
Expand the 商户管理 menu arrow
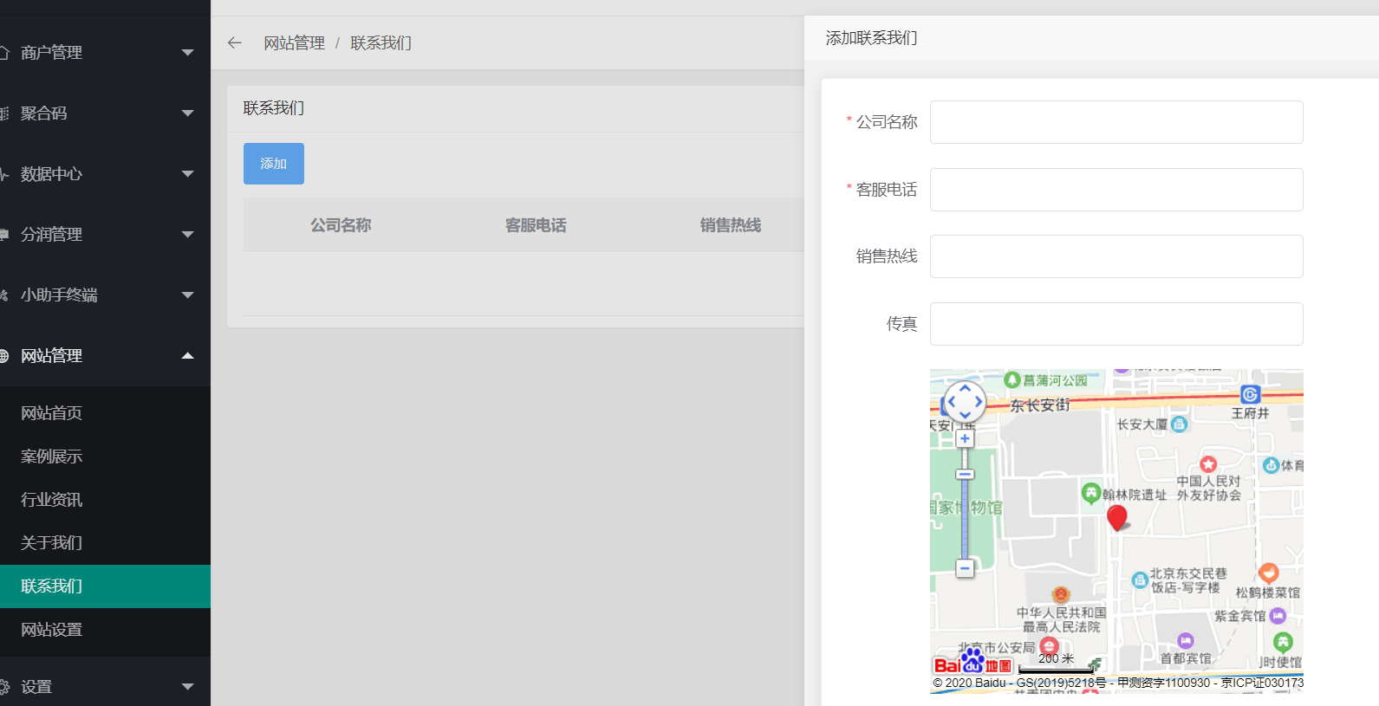click(187, 53)
